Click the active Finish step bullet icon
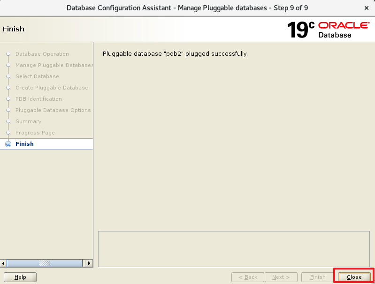 point(8,144)
